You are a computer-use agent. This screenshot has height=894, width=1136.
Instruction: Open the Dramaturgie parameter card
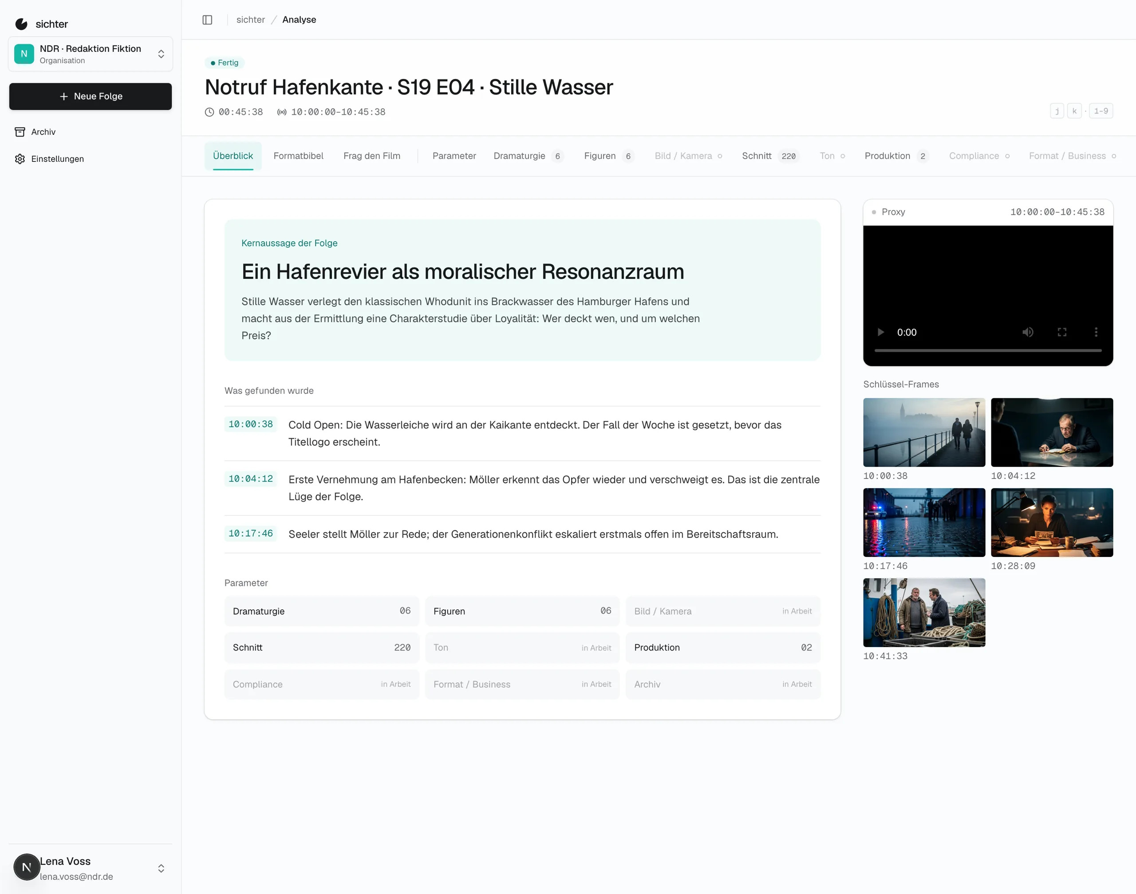click(x=322, y=611)
